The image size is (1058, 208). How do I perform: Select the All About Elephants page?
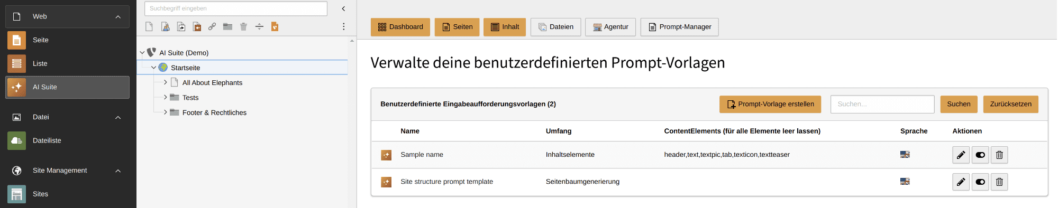(212, 83)
